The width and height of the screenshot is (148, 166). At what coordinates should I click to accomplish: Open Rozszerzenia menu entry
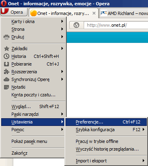click(33, 72)
